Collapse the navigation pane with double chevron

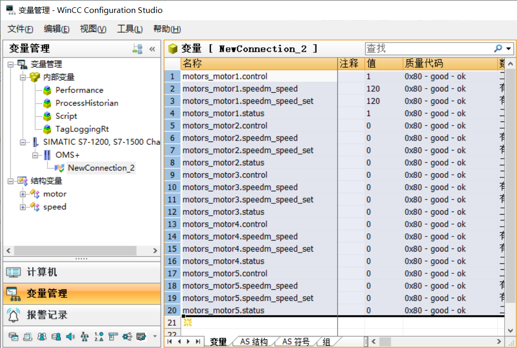point(152,49)
